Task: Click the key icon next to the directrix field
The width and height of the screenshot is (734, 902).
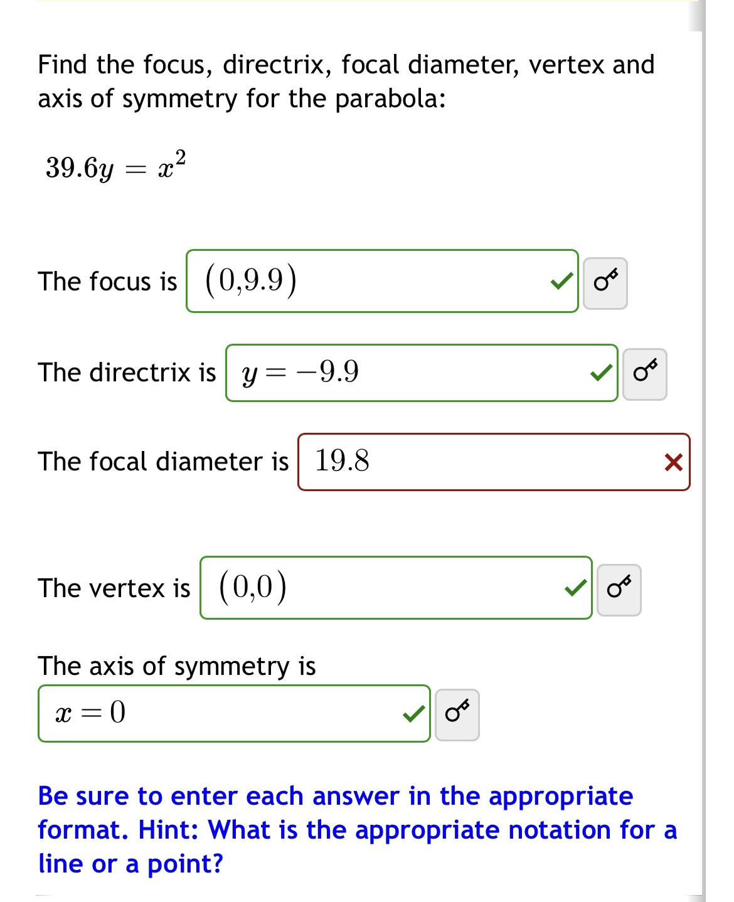Action: click(644, 373)
